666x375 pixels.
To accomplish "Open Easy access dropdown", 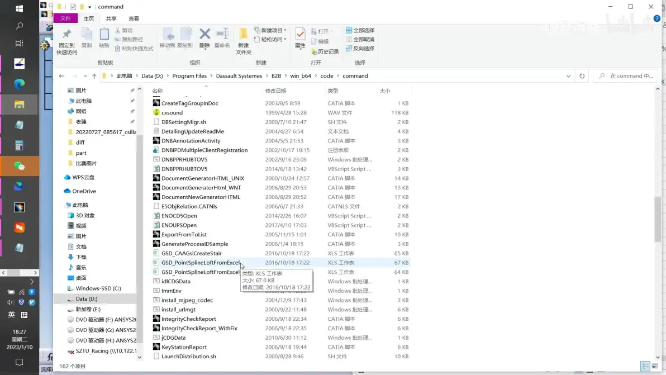I will pyautogui.click(x=270, y=40).
